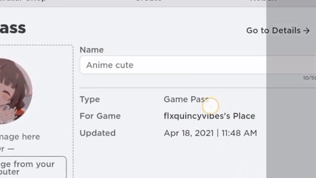Screen dimensions: 316x178
Task: Click the Type row label
Action: (x=90, y=99)
